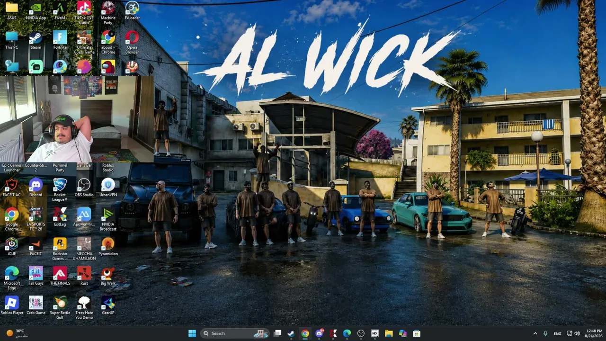Screen dimensions: 606x341
Task: Open File Explorer from the taskbar
Action: (x=389, y=333)
